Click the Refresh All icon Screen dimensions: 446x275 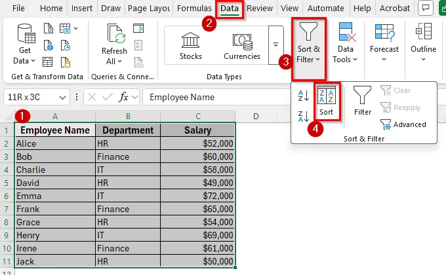point(116,33)
